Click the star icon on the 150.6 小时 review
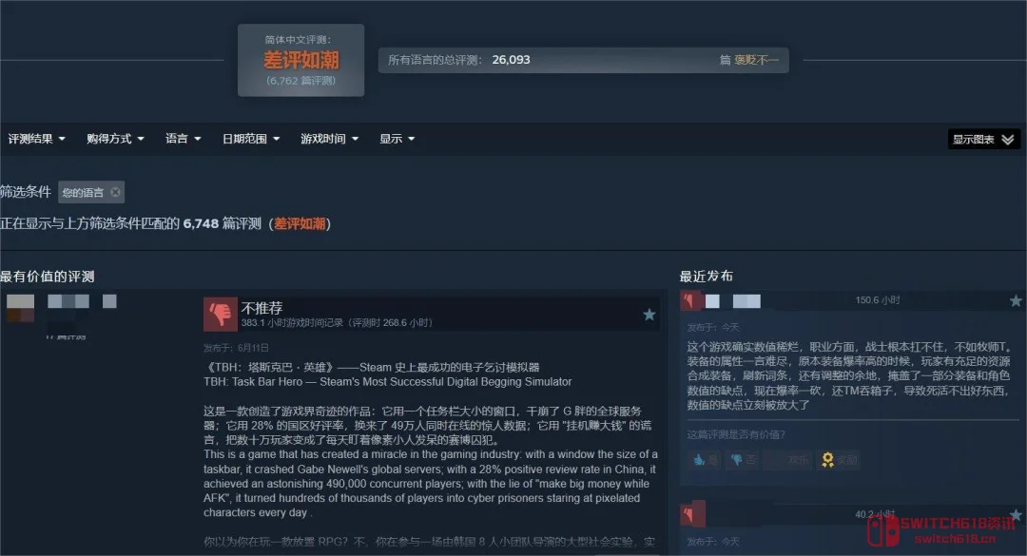The height and width of the screenshot is (556, 1027). coord(1016,300)
